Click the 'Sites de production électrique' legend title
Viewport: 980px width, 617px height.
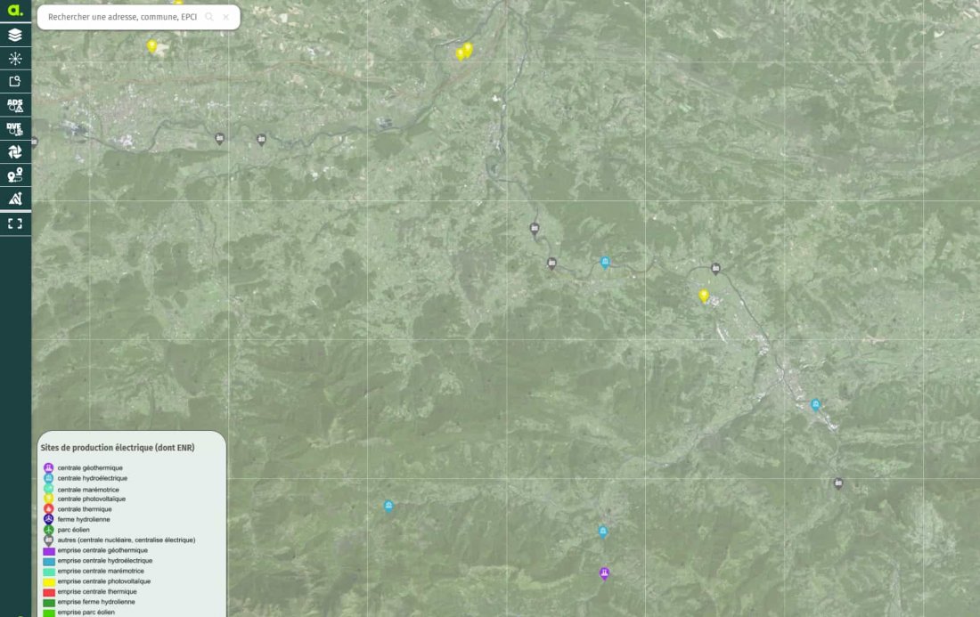tap(118, 448)
